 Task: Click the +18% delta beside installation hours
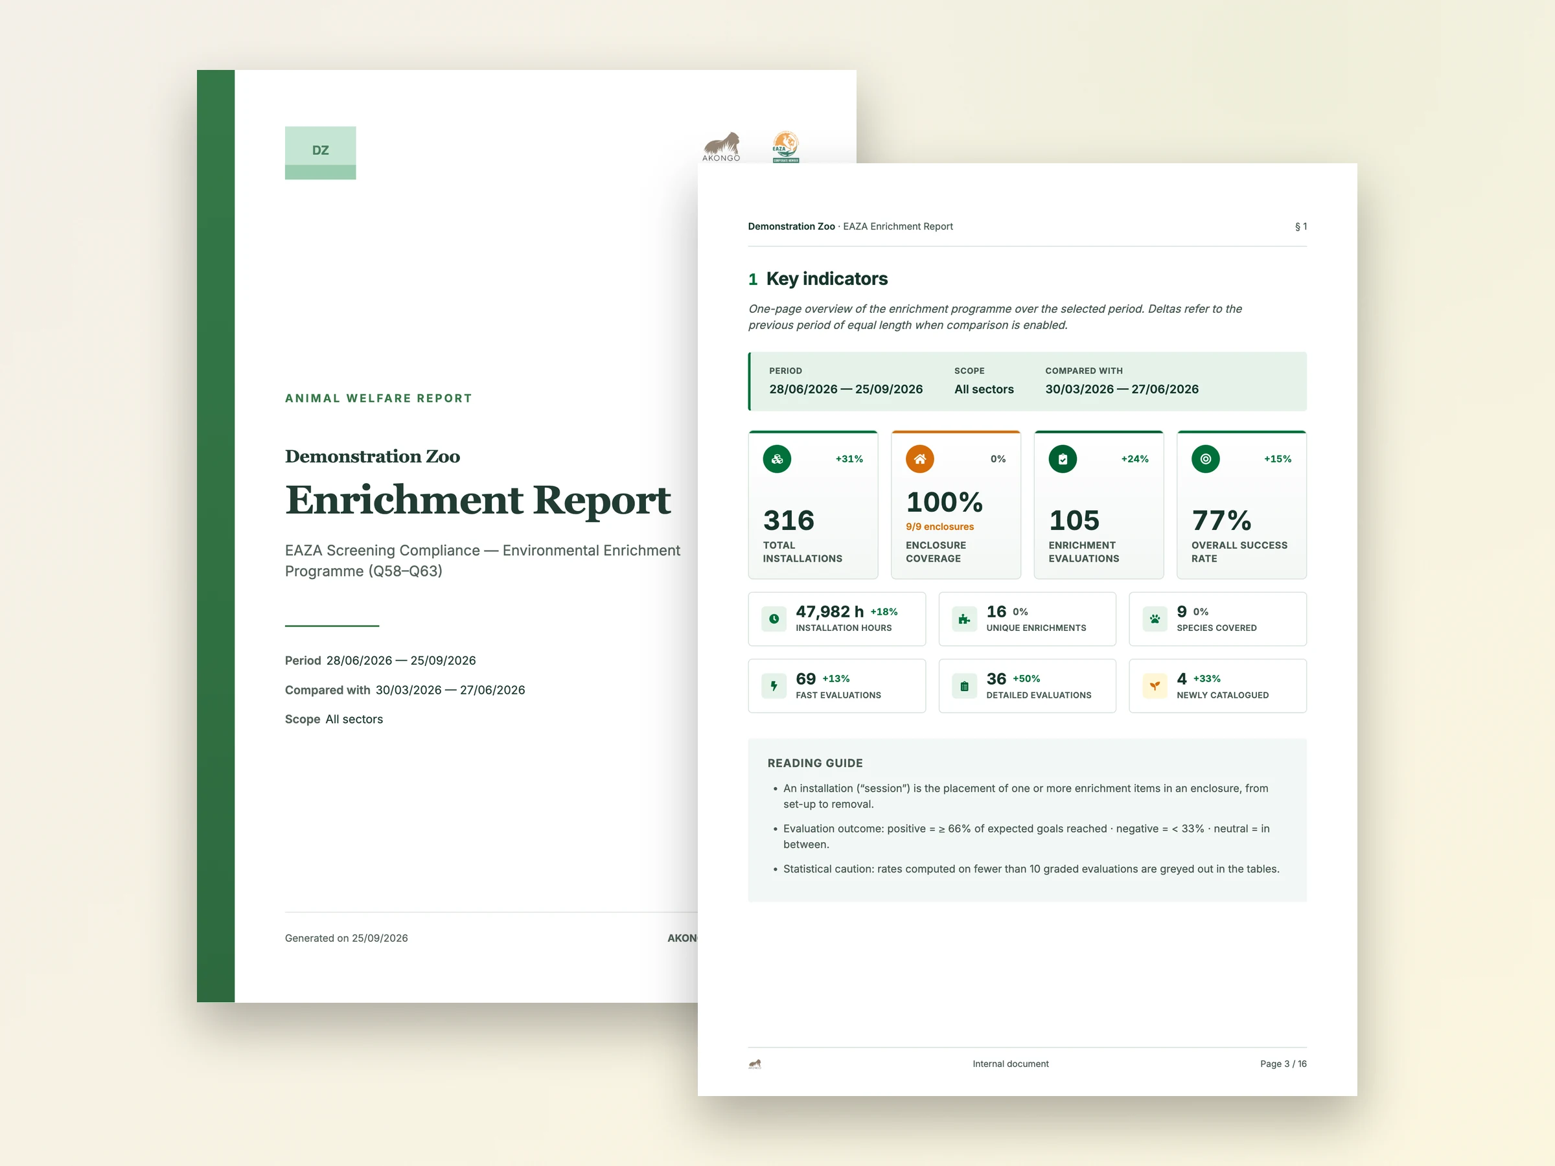884,612
